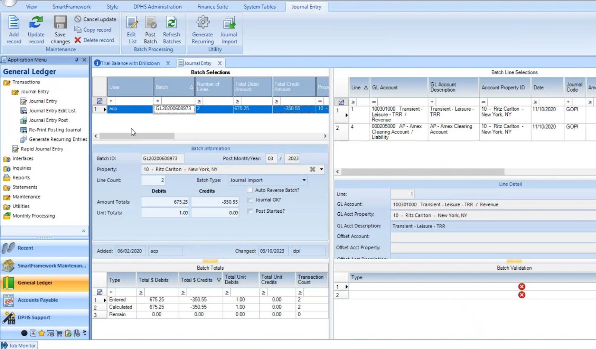Open Accounts Payable navigation section
The height and width of the screenshot is (349, 596).
(45, 300)
